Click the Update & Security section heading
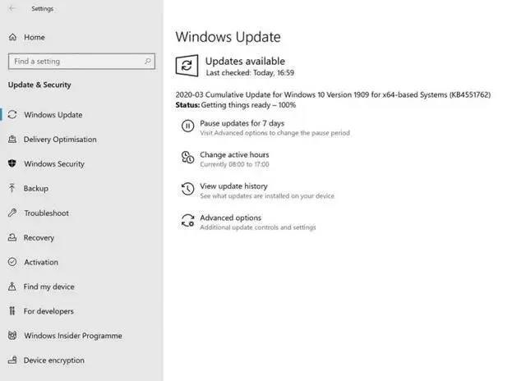Screen dimensions: 526x381 click(x=39, y=85)
